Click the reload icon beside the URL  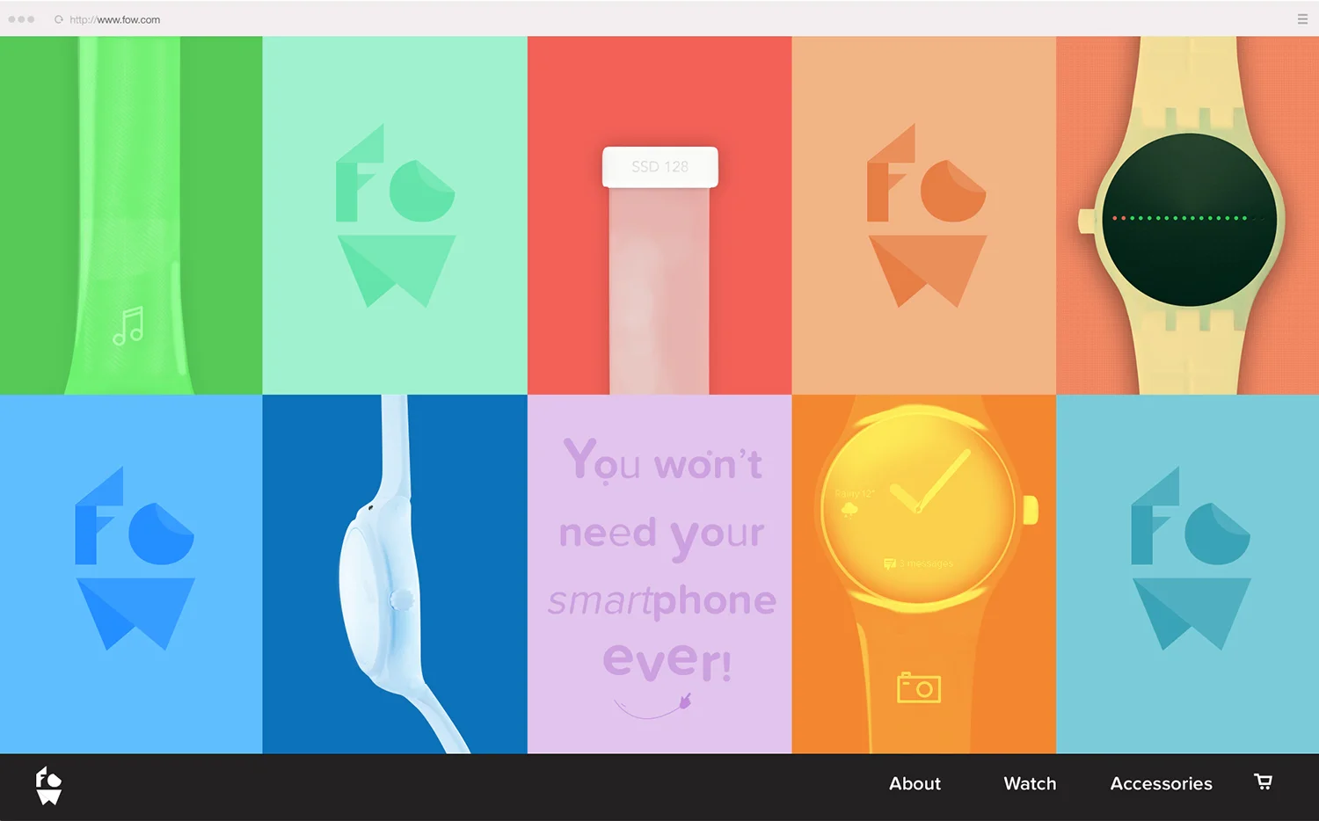59,19
